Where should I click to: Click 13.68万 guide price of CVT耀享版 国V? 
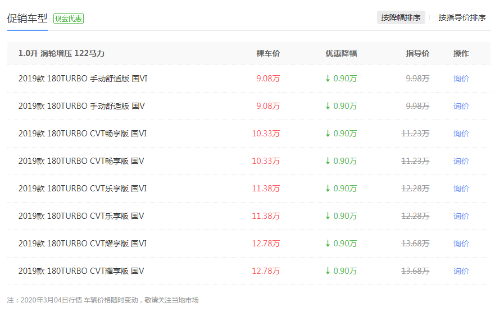pos(415,271)
